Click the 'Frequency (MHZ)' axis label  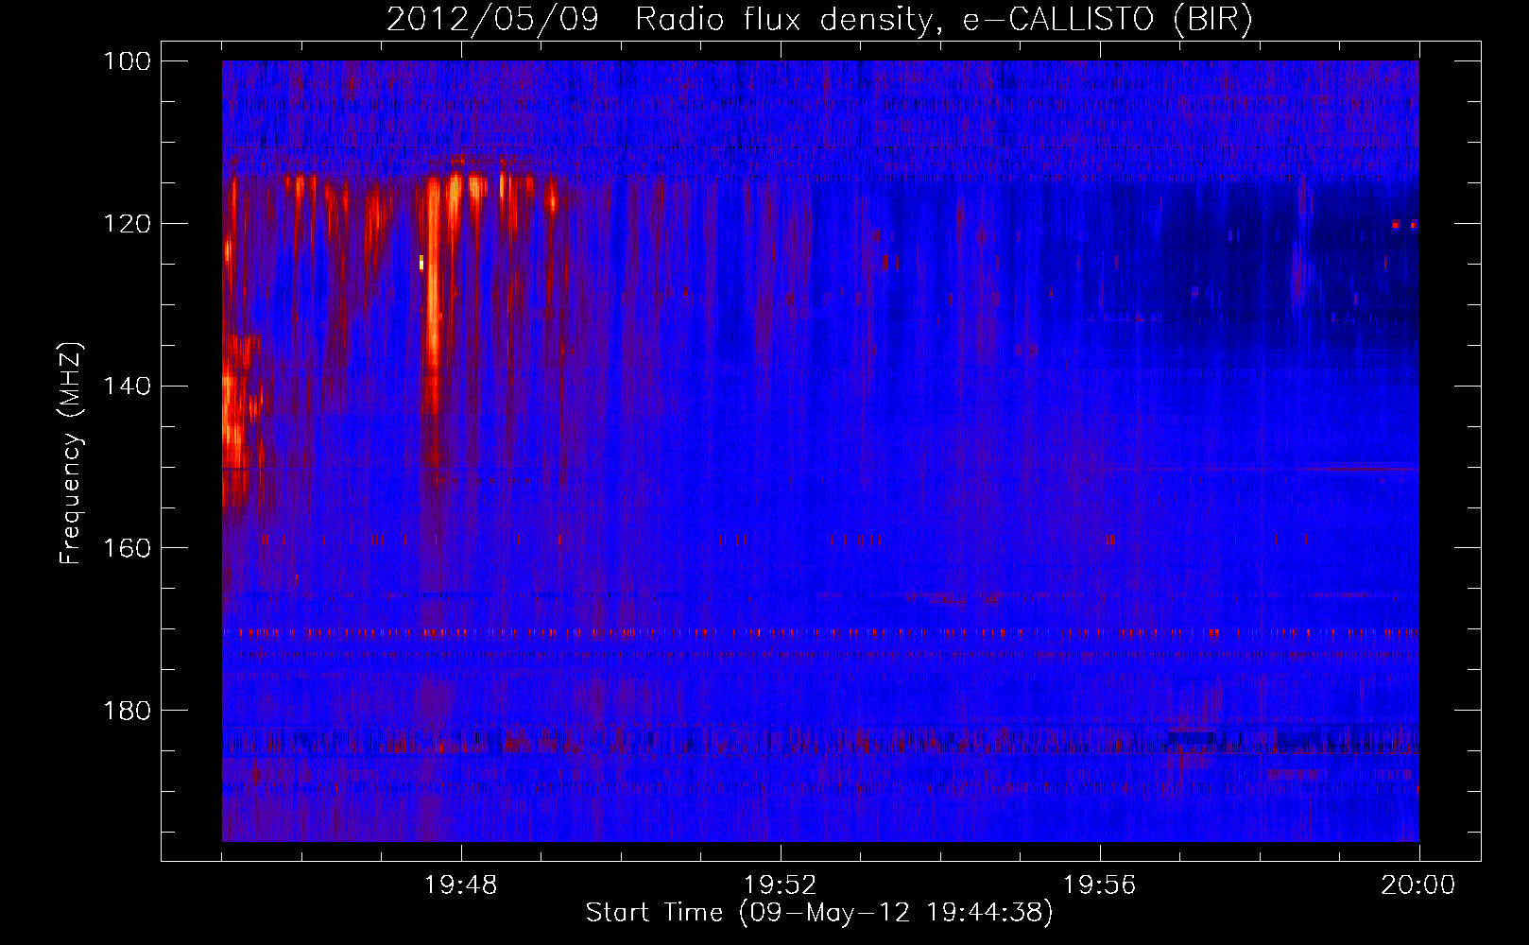(x=71, y=454)
